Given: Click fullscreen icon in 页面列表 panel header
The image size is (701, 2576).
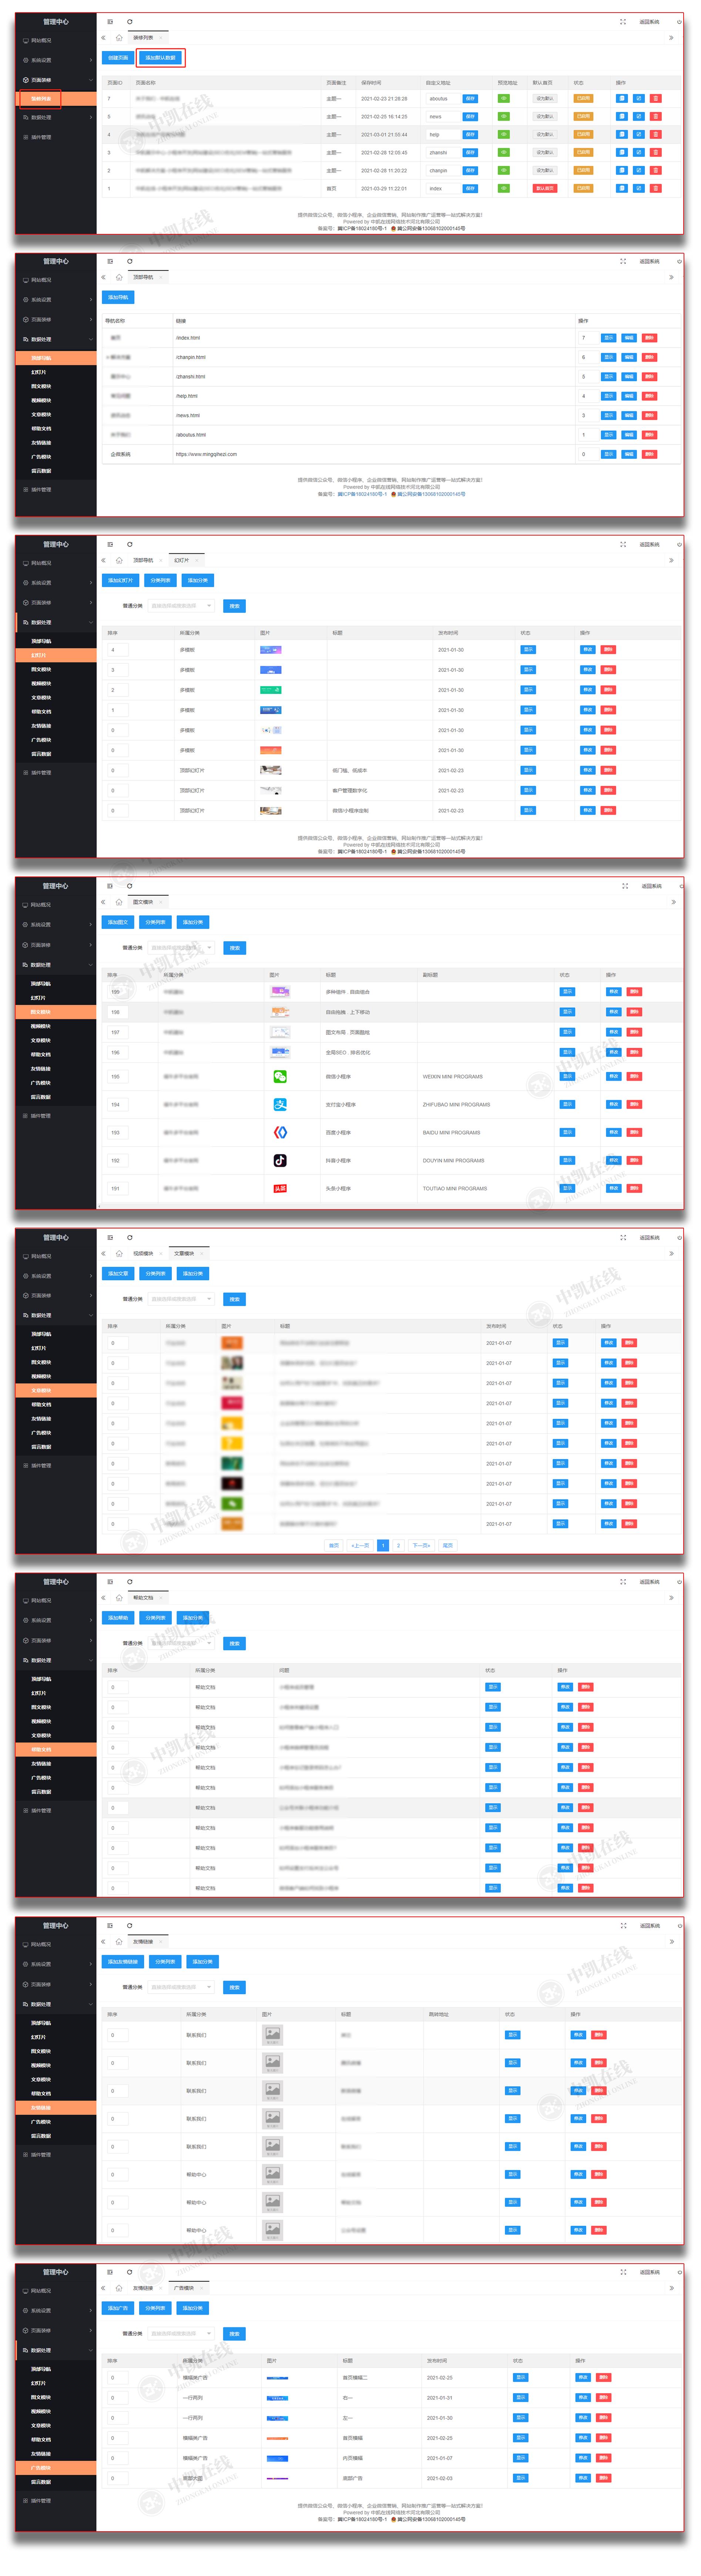Looking at the screenshot, I should click(x=623, y=21).
